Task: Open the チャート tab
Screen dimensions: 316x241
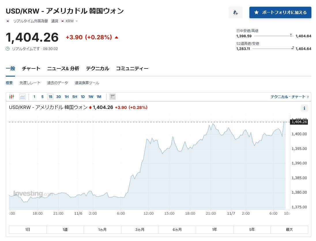Action: pyautogui.click(x=31, y=68)
